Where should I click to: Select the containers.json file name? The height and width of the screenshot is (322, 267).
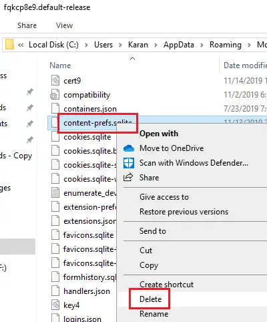(x=90, y=109)
